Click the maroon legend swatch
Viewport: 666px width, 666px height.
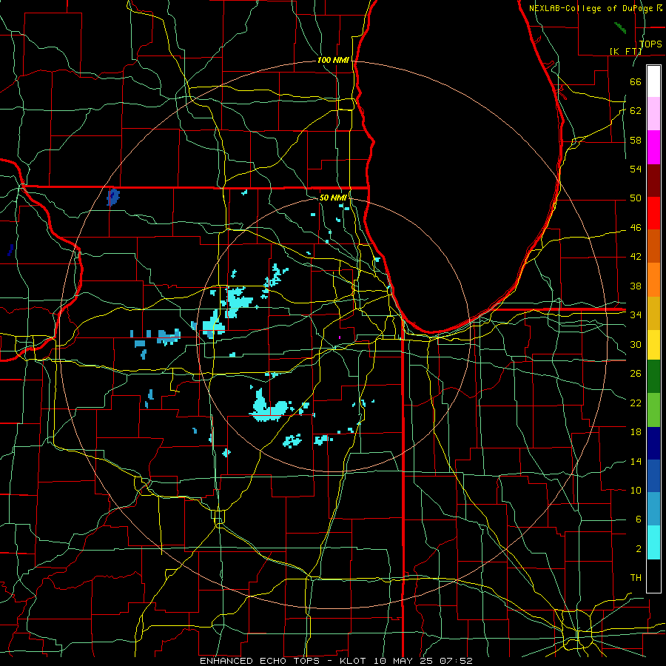point(653,180)
